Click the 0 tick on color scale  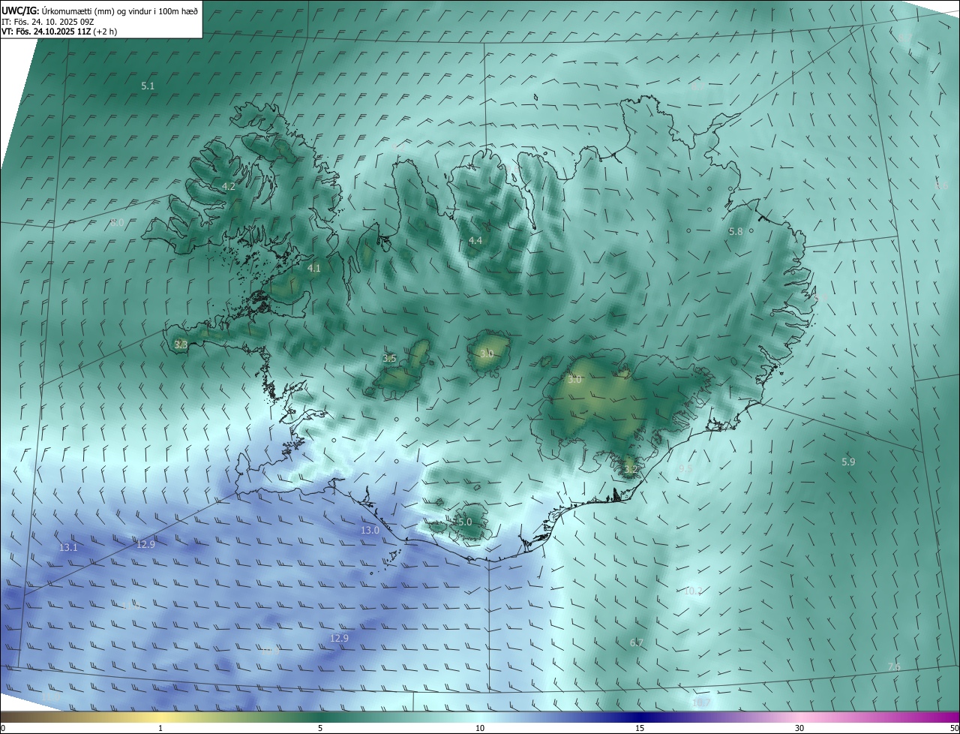click(x=3, y=729)
